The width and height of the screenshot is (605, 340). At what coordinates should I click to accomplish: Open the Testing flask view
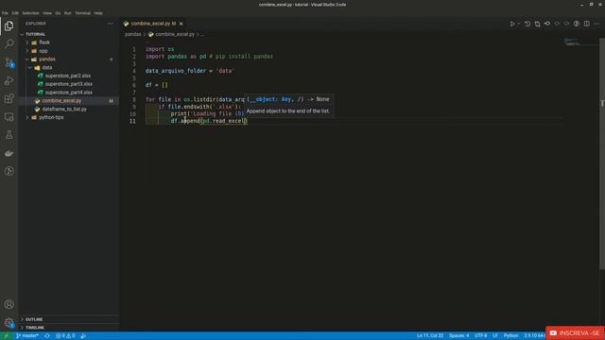coord(9,135)
